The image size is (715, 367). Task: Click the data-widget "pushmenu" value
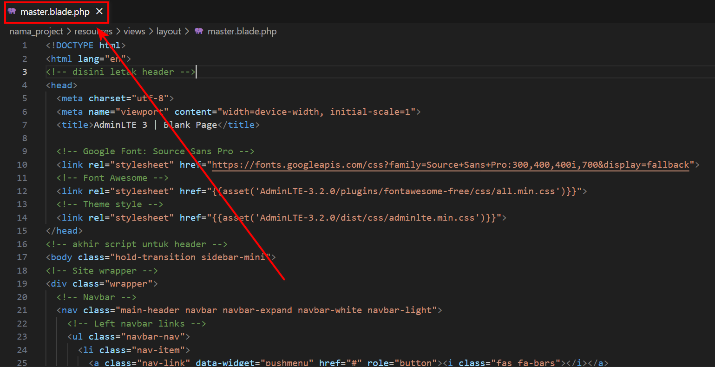pyautogui.click(x=287, y=363)
